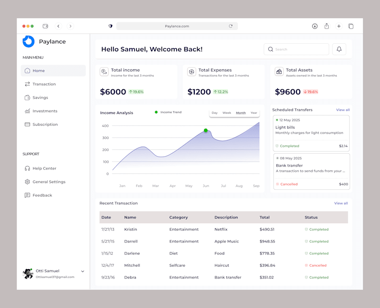Expand the Otti Samuel account chevron
The height and width of the screenshot is (308, 380).
83,271
